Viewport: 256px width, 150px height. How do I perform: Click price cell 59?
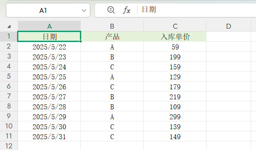click(175, 47)
